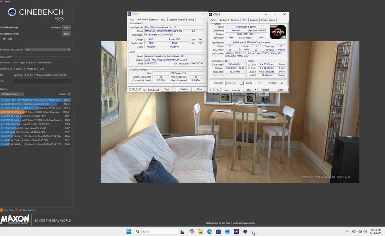Open the Ranking CPU (Multi Core) dropdown

(x=12, y=94)
